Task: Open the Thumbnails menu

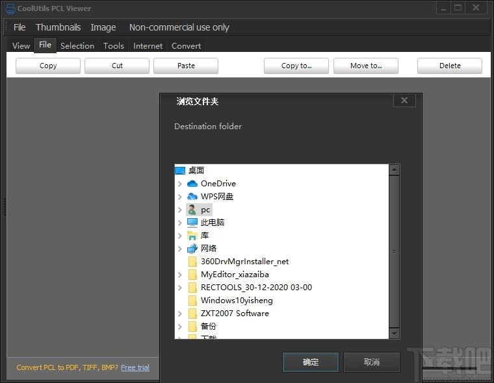Action: 58,27
